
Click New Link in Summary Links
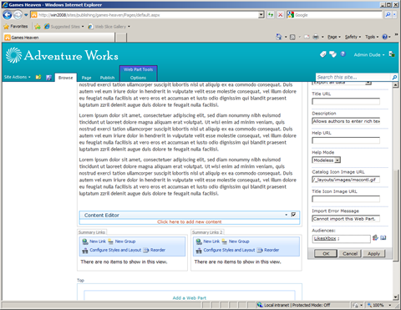pos(98,241)
